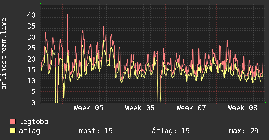Screen dimensions: 269x140
Task: Click the 'átlag: 15' average statistic
Action: (x=171, y=131)
